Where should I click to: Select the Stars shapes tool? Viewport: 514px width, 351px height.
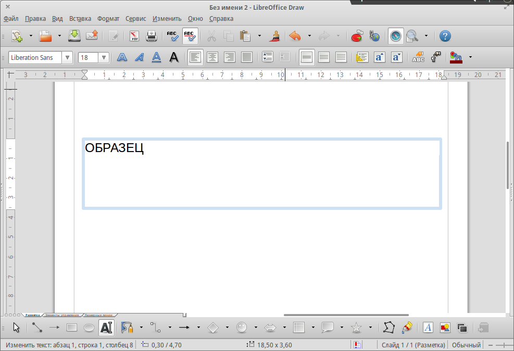356,328
